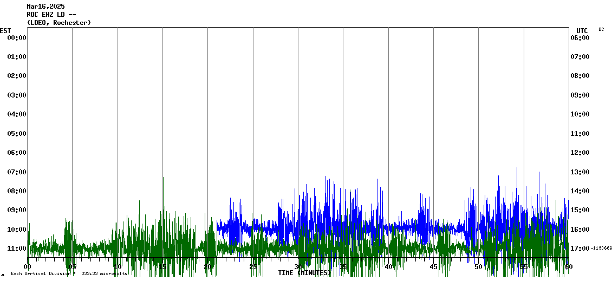Select the 05:00 EST hour label
This screenshot has width=612, height=281.
point(17,133)
